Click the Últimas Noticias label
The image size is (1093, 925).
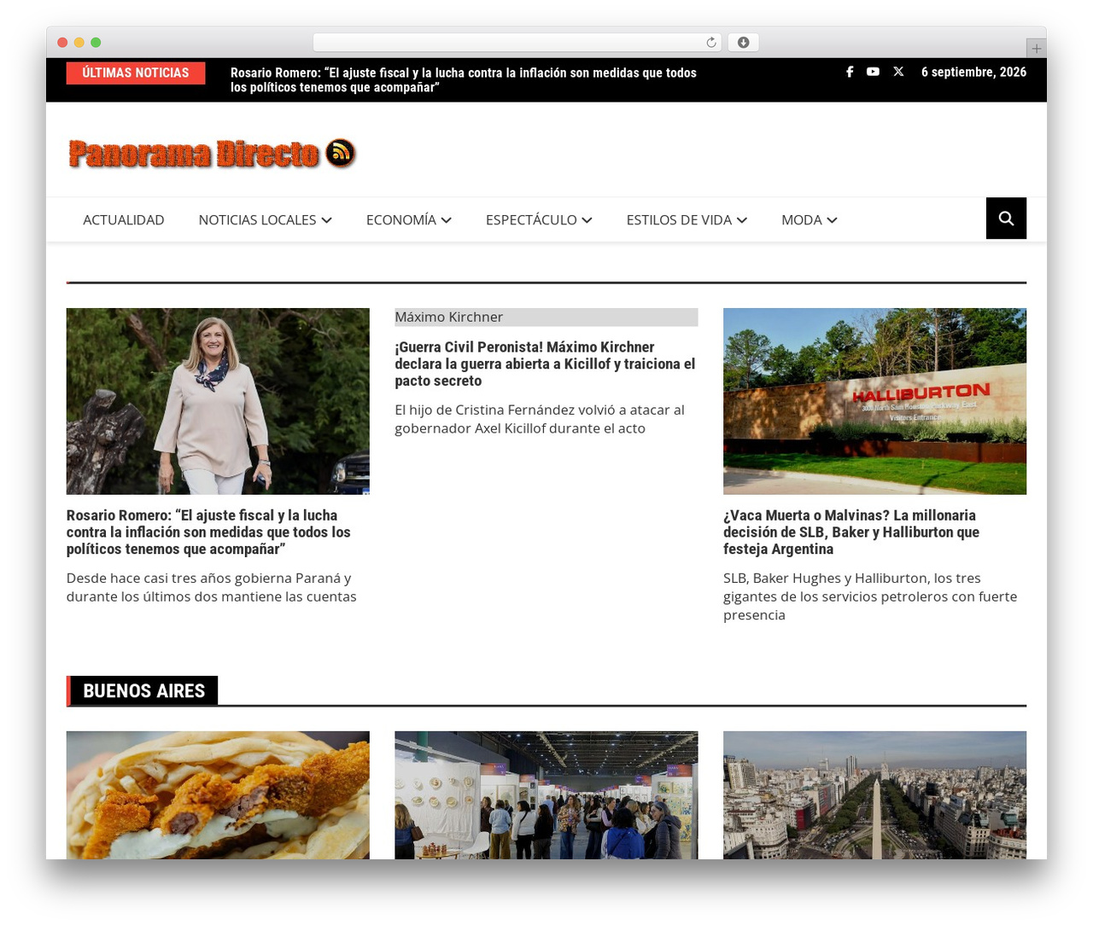(136, 73)
